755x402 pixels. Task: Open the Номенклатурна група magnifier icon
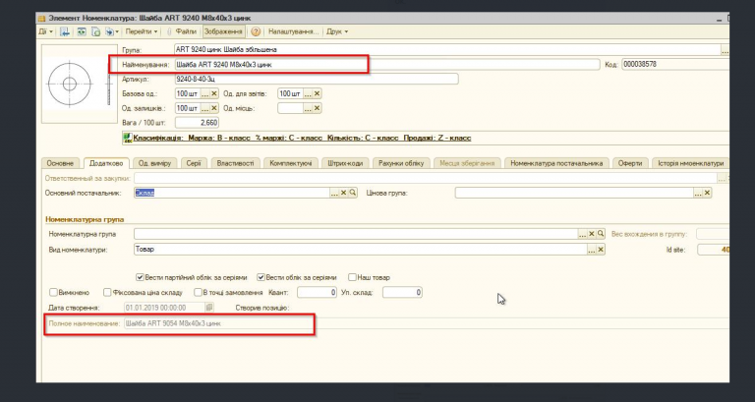(x=601, y=234)
